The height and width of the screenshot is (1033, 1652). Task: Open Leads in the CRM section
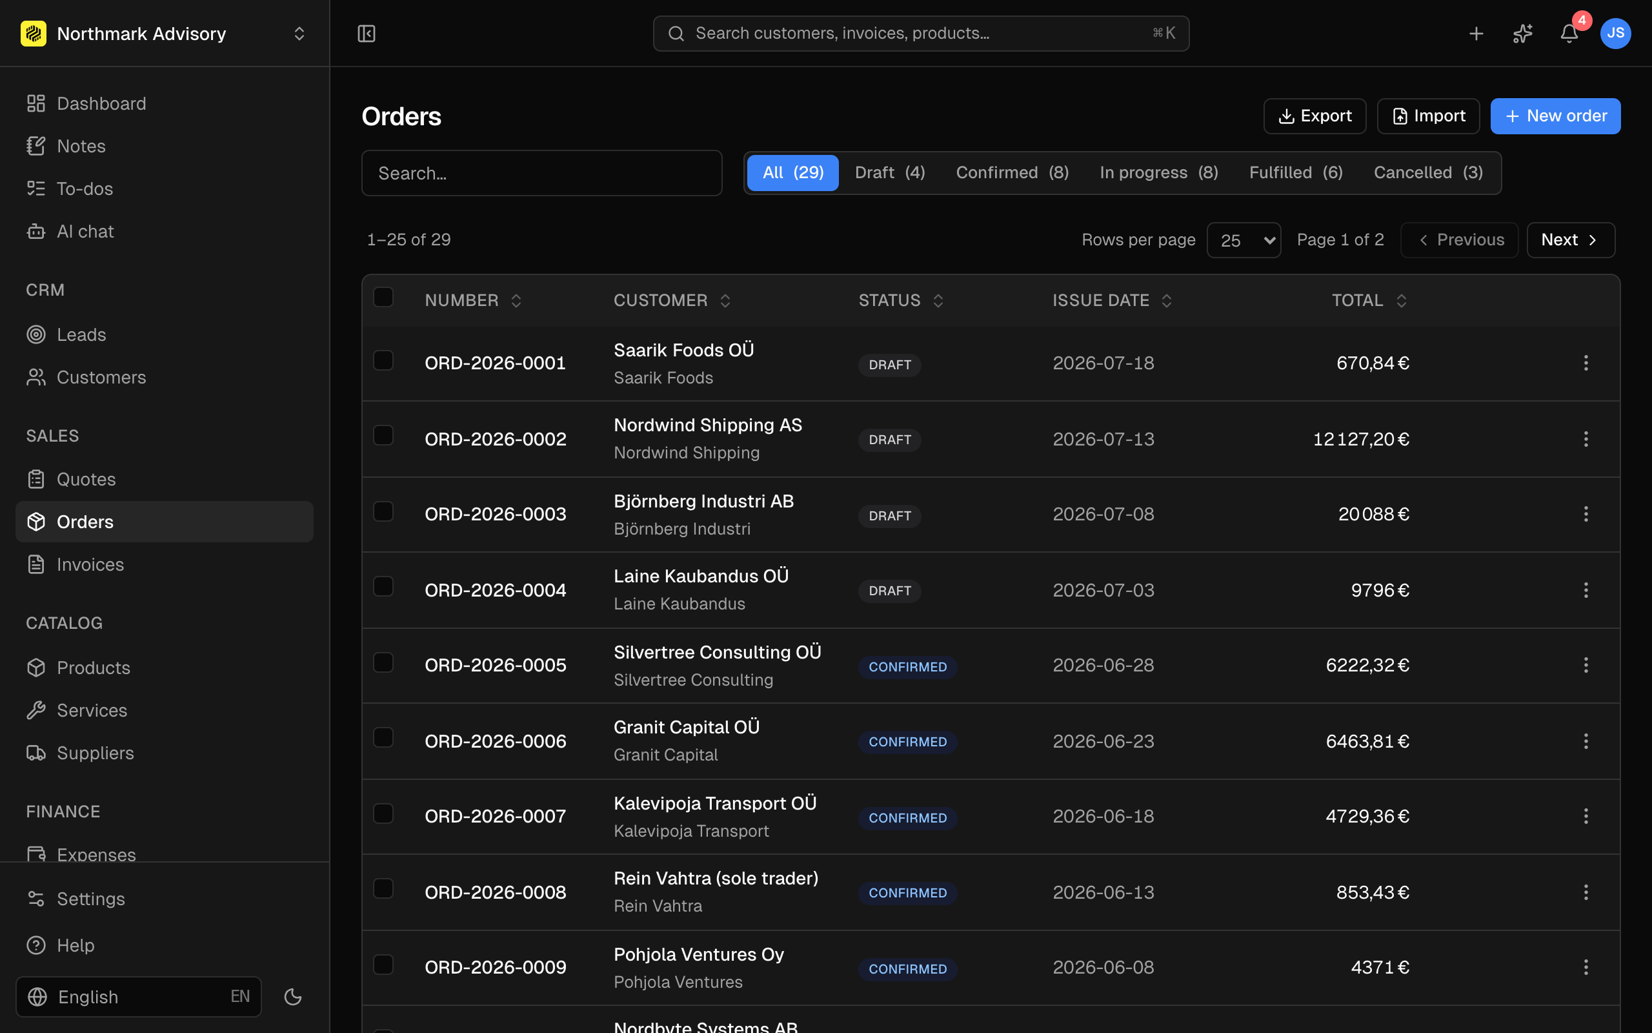click(x=164, y=335)
